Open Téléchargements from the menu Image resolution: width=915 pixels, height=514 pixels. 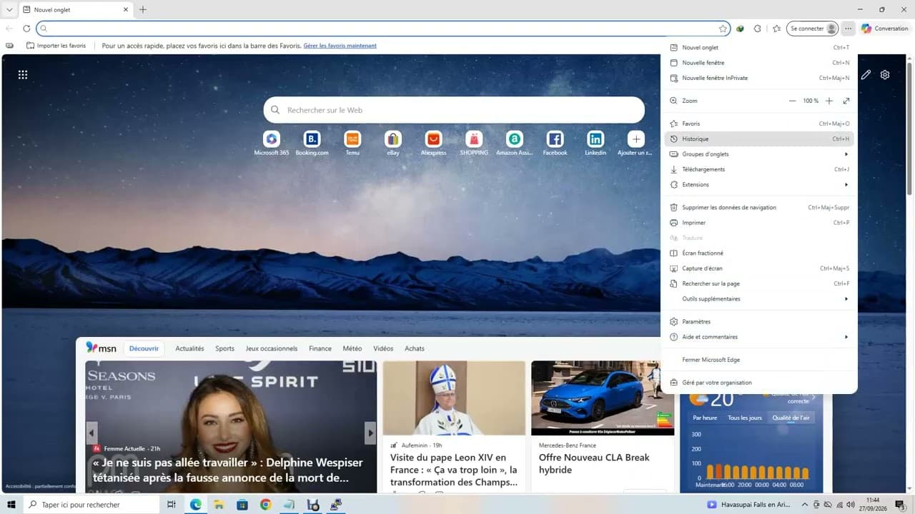(759, 169)
